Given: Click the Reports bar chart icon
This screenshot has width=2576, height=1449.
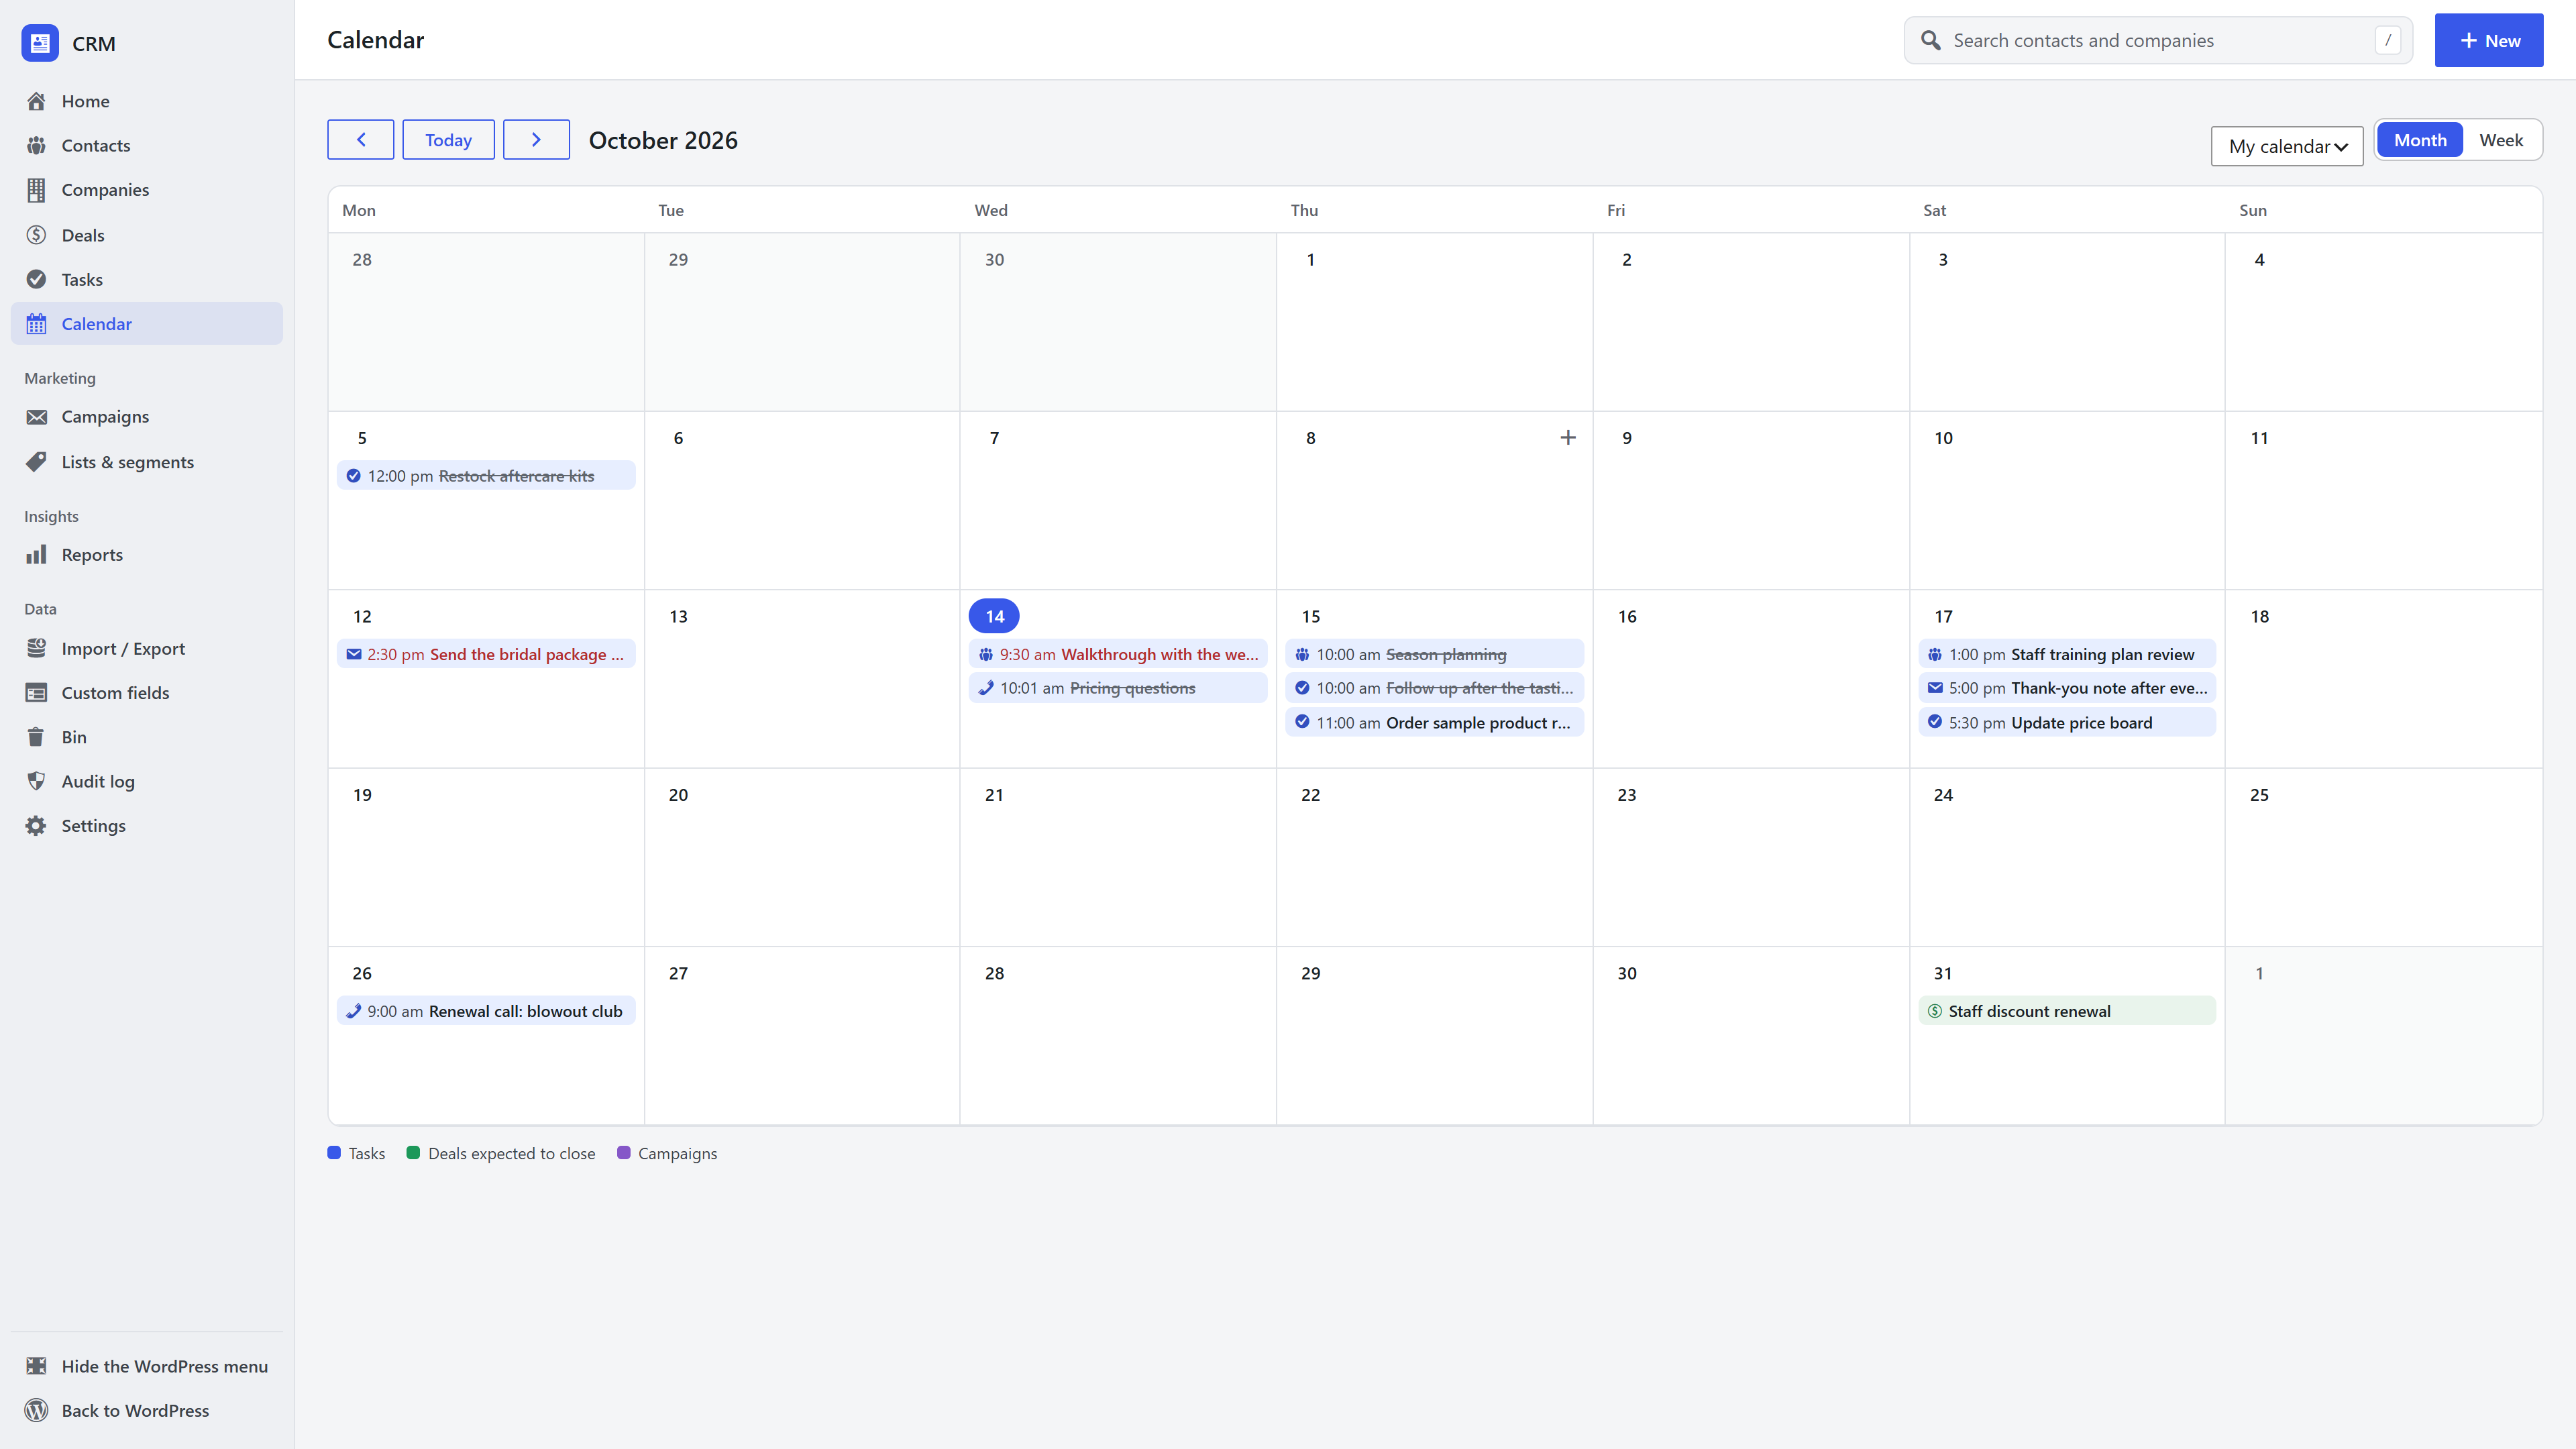Looking at the screenshot, I should (37, 555).
